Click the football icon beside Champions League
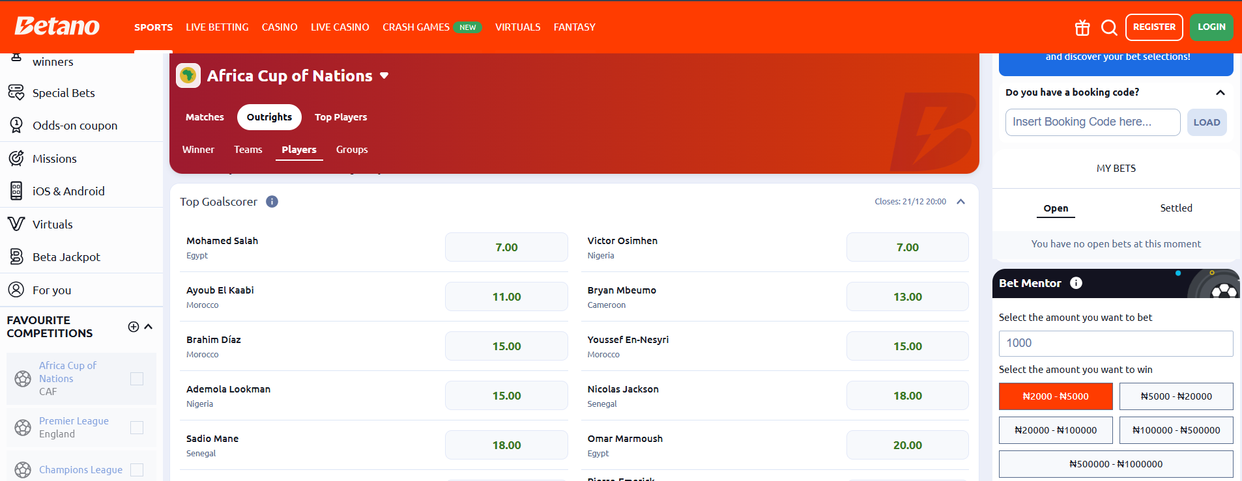Image resolution: width=1242 pixels, height=481 pixels. click(x=23, y=470)
